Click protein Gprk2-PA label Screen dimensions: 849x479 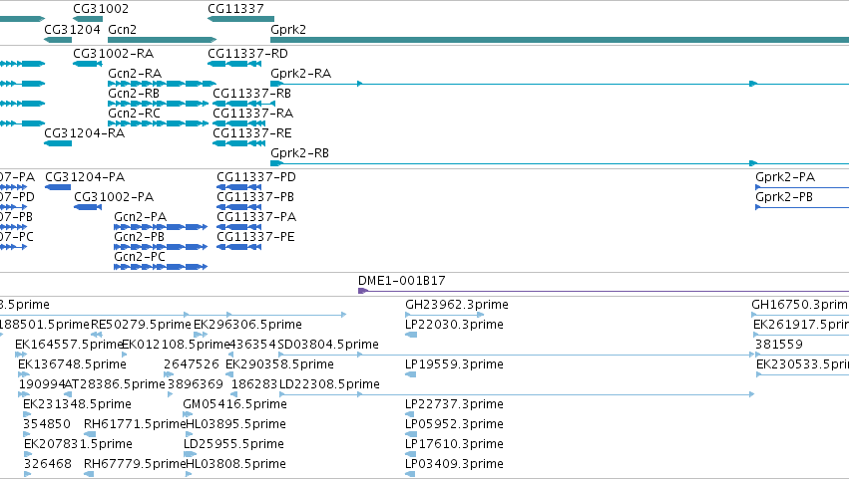point(785,177)
